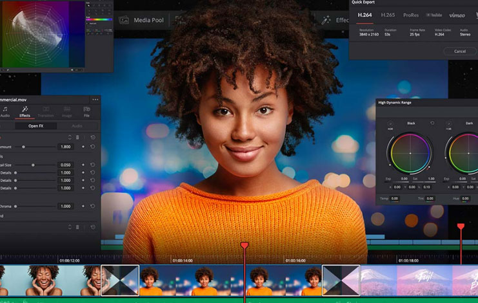
Task: Click the Cancel button in Quick Export
Action: point(459,51)
